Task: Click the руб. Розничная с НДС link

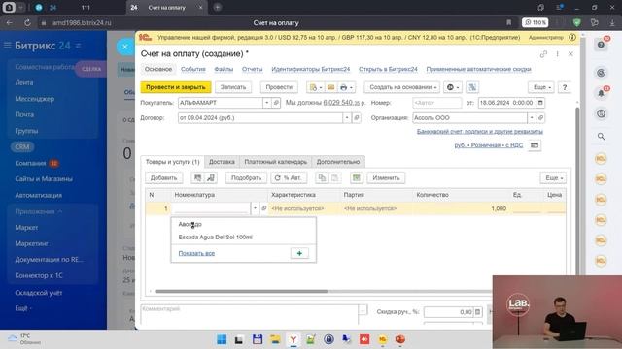Action: click(x=488, y=145)
